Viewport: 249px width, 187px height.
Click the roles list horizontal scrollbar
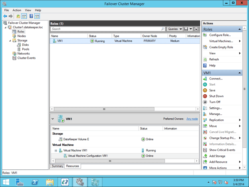click(x=104, y=109)
